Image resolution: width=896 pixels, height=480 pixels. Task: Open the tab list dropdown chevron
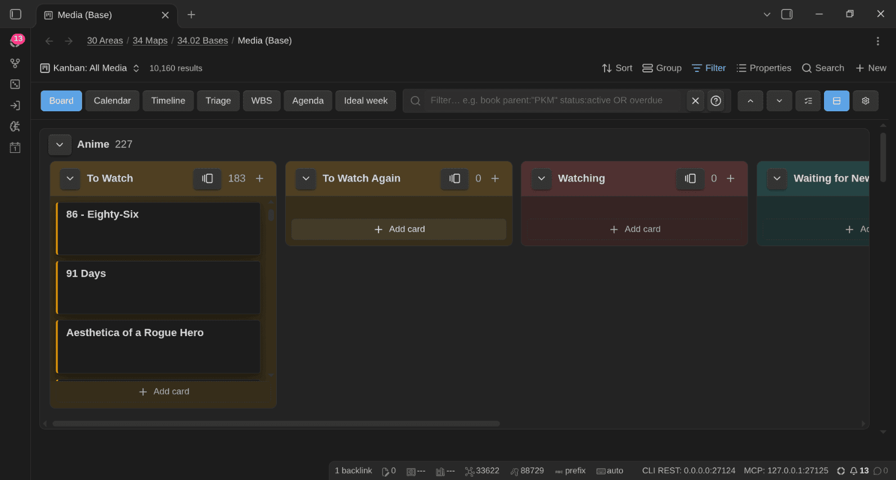pyautogui.click(x=767, y=14)
